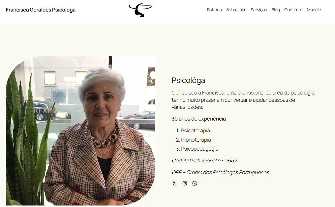
Task: Click the introduction paragraph starting with Olá
Action: point(243,100)
